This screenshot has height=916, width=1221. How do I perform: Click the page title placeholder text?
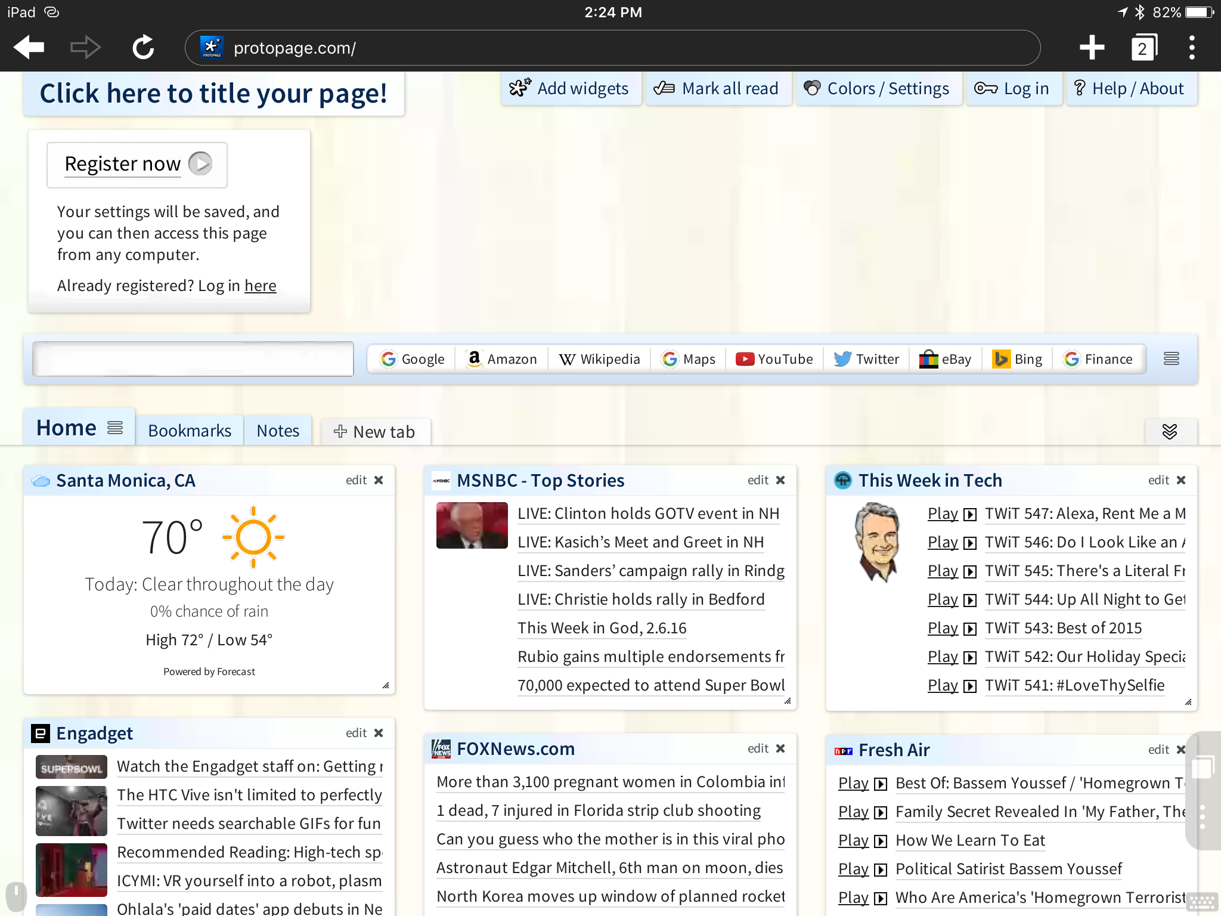[213, 94]
